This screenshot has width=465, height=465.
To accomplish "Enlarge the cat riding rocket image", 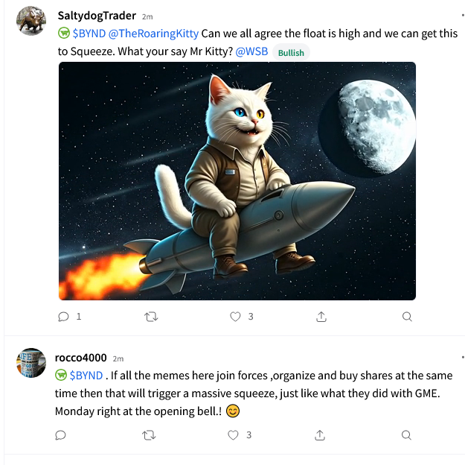I will 237,181.
